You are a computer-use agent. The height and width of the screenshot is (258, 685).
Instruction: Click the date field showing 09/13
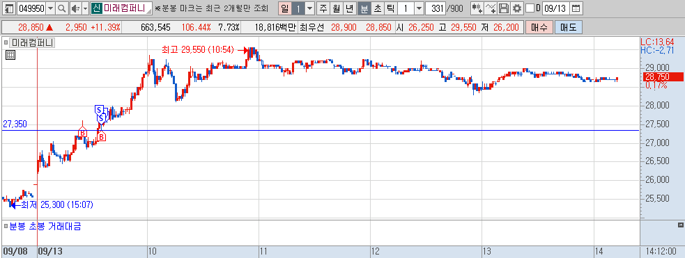(555, 8)
